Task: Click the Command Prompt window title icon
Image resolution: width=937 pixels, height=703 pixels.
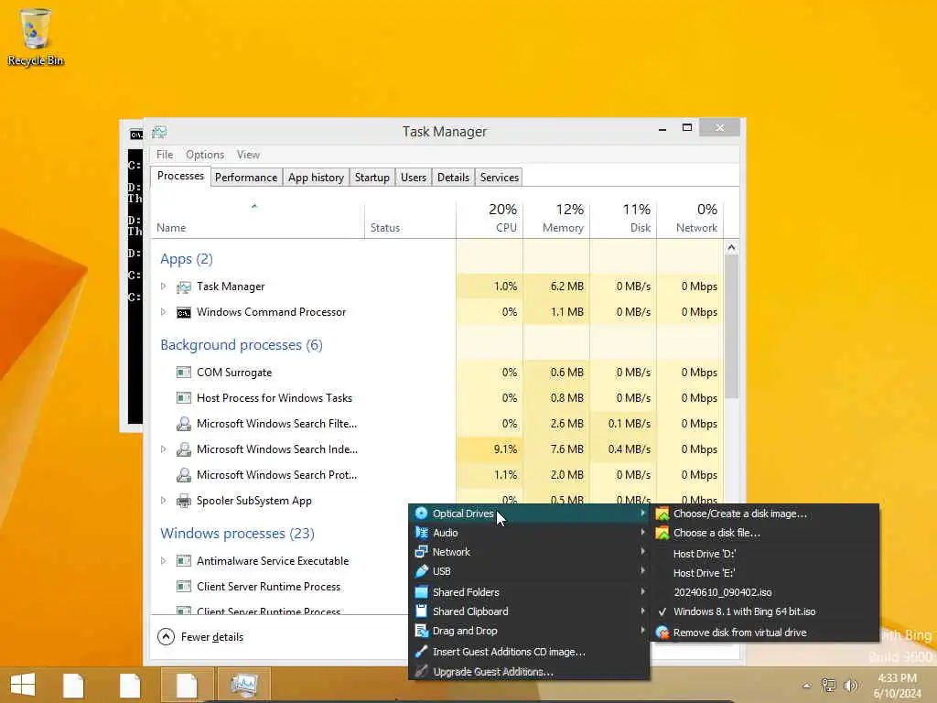Action: (136, 134)
